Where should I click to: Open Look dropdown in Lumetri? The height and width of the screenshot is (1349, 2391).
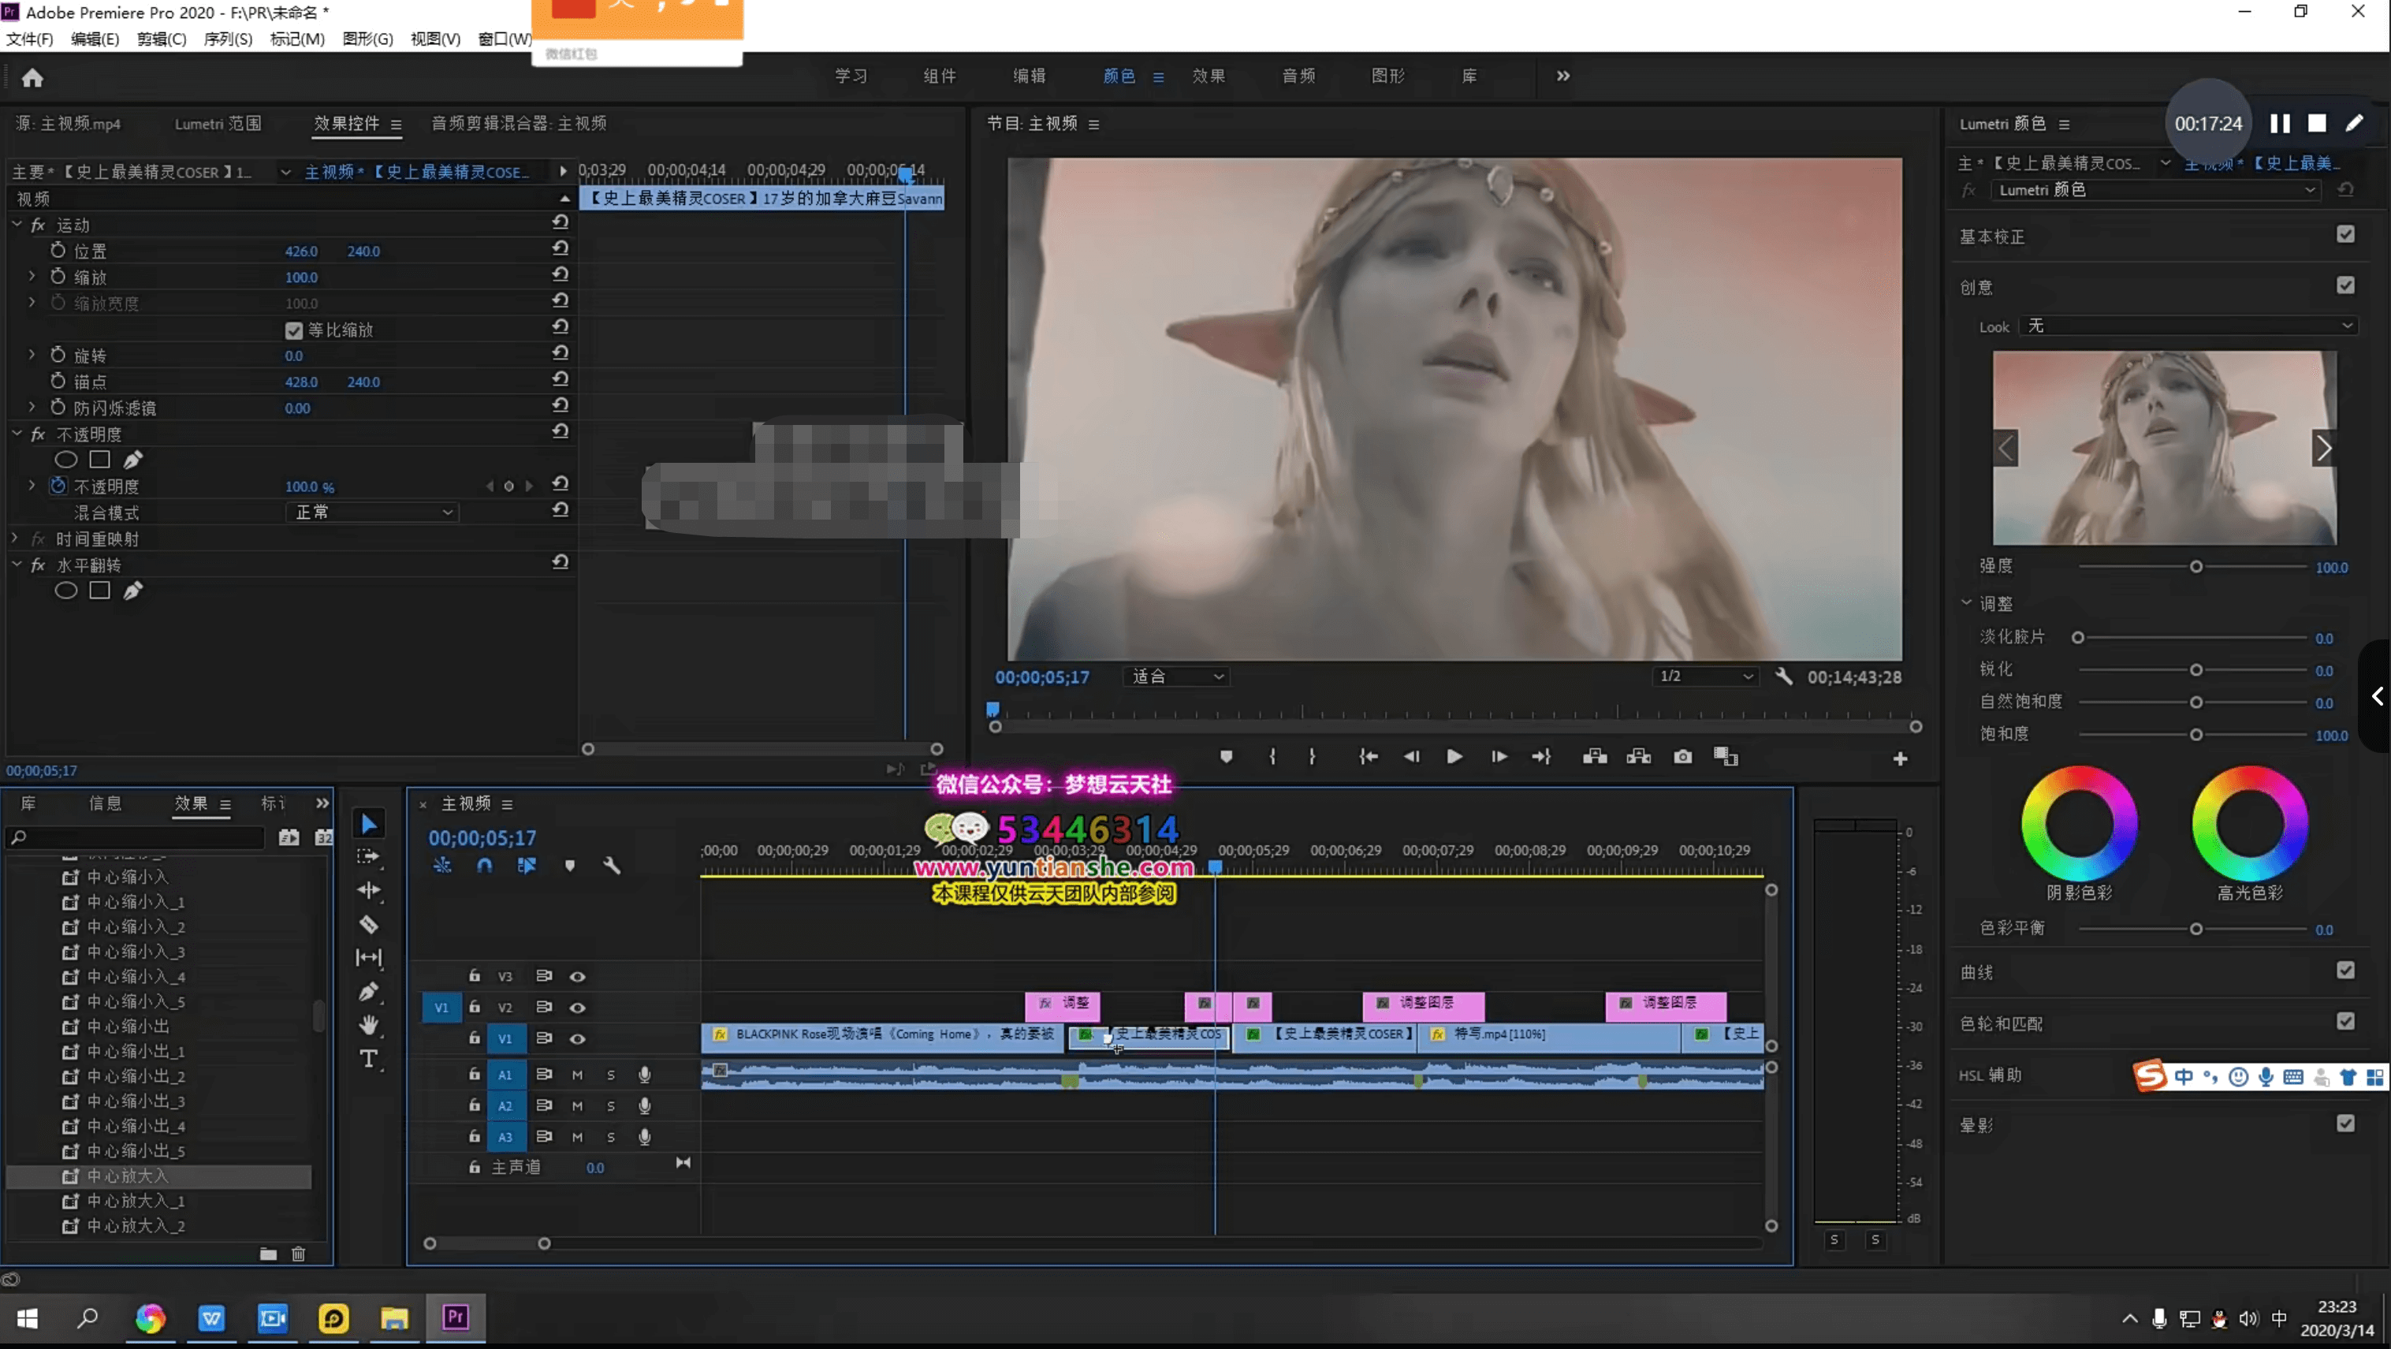click(2188, 326)
